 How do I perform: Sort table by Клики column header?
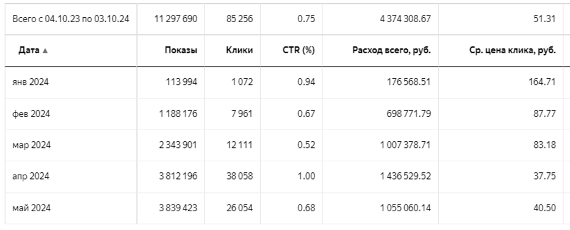242,50
